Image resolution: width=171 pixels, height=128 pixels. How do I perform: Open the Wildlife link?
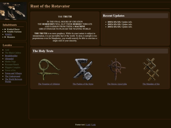9,34
